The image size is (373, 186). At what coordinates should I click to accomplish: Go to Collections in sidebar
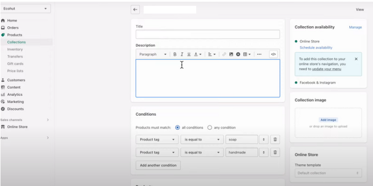click(x=17, y=42)
